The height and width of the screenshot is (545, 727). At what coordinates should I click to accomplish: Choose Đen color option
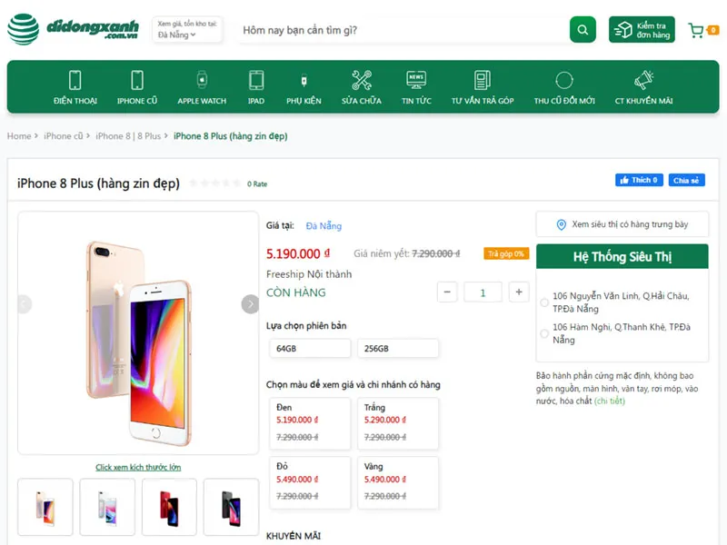point(310,423)
